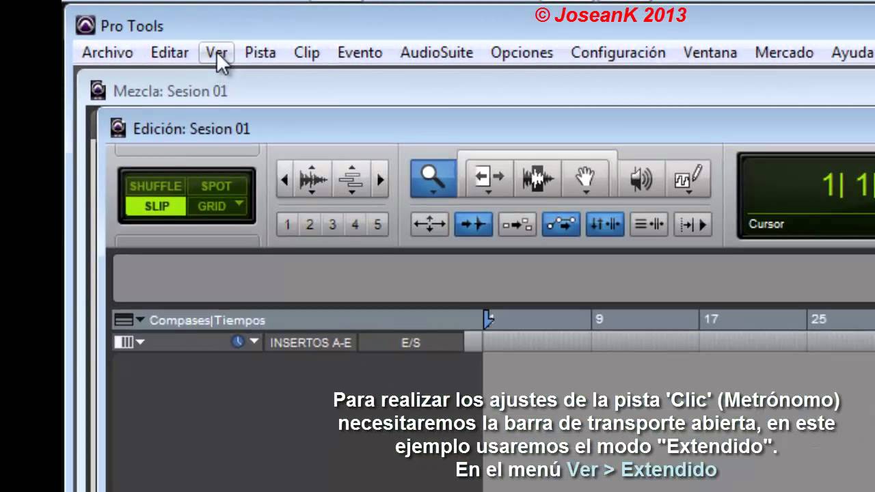Screen dimensions: 875x492
Task: Toggle Zoom Toggle four-arrow button
Action: 429,224
